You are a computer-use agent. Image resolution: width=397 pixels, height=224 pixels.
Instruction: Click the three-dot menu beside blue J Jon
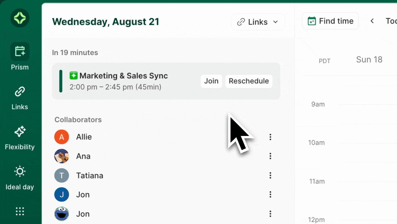click(x=270, y=195)
